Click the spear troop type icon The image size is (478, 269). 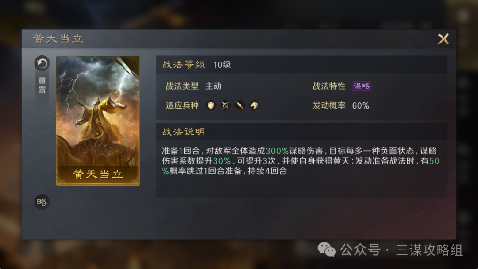[239, 105]
